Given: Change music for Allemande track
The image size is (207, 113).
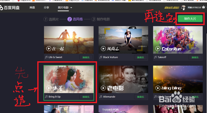Looking at the screenshot, I should coord(141,97).
